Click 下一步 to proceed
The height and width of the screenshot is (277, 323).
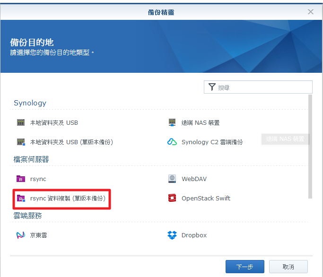coord(244,267)
